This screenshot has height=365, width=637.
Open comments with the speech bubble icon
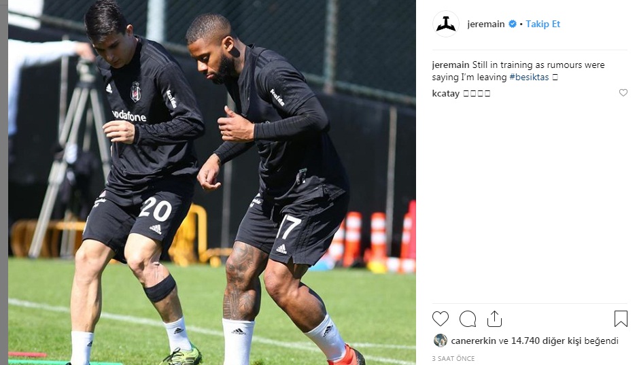pos(468,319)
